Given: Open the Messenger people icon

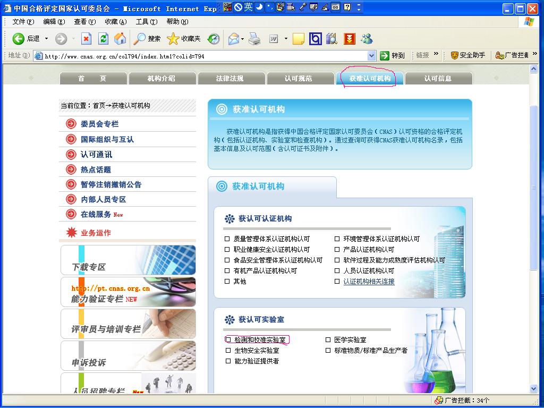Looking at the screenshot, I should [x=367, y=38].
